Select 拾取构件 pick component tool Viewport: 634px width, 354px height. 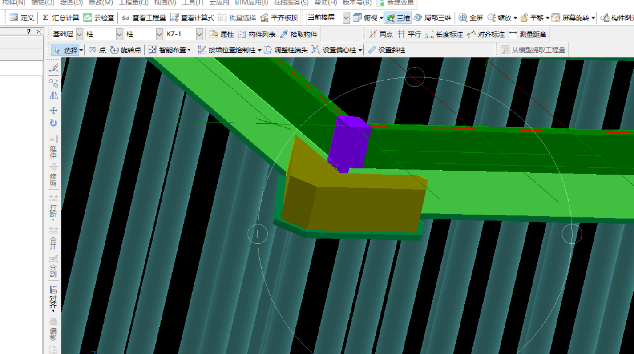pos(299,34)
